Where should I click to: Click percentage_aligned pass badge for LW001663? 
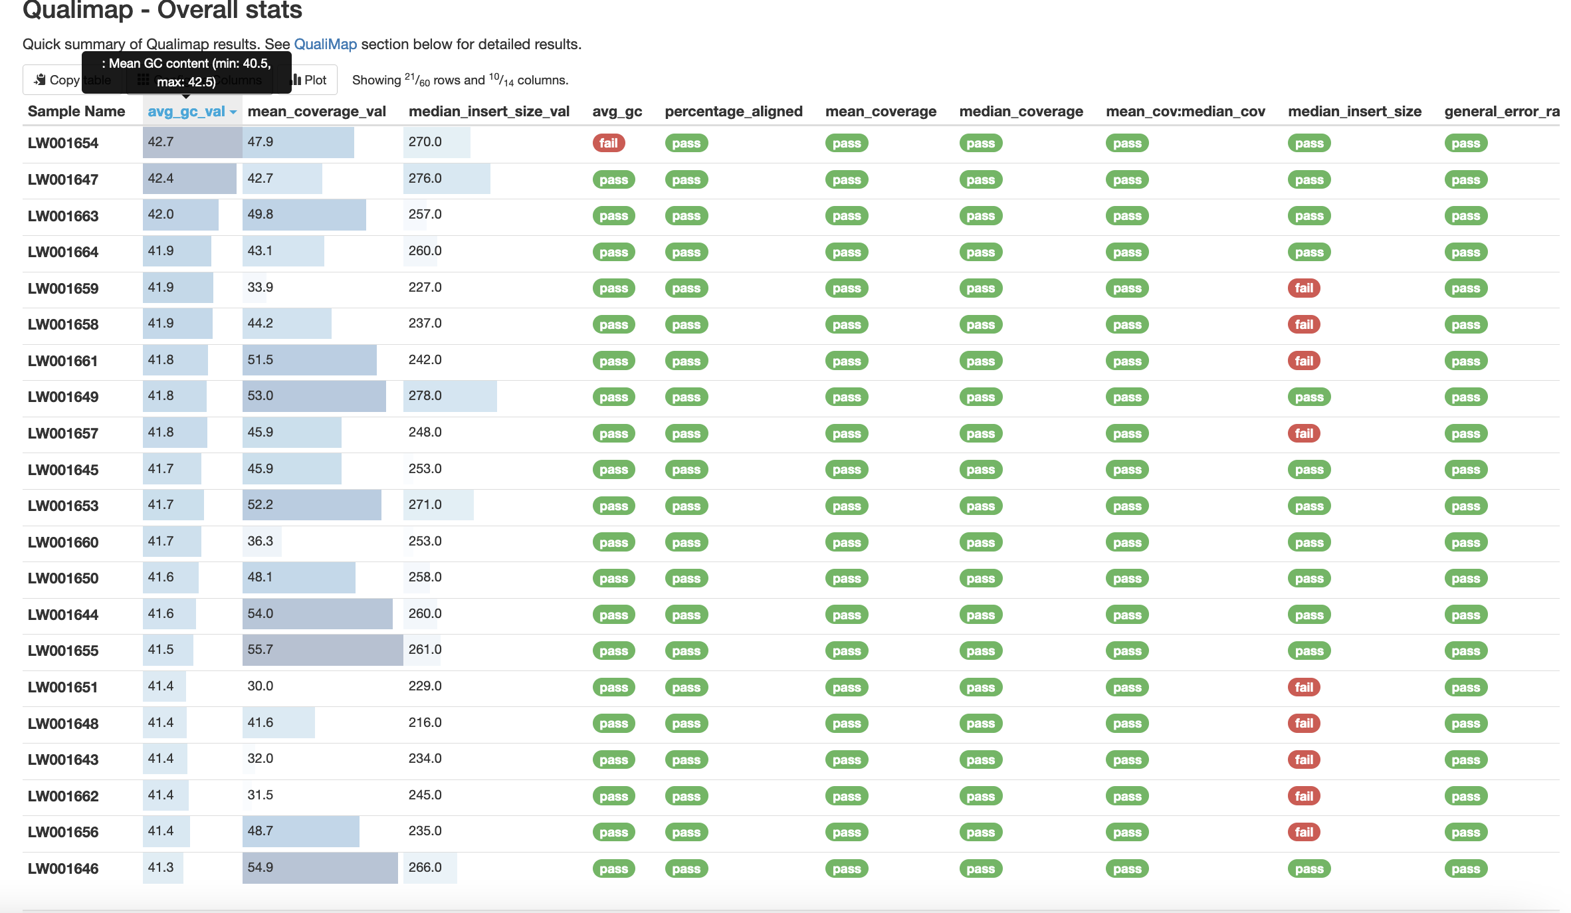click(x=686, y=216)
